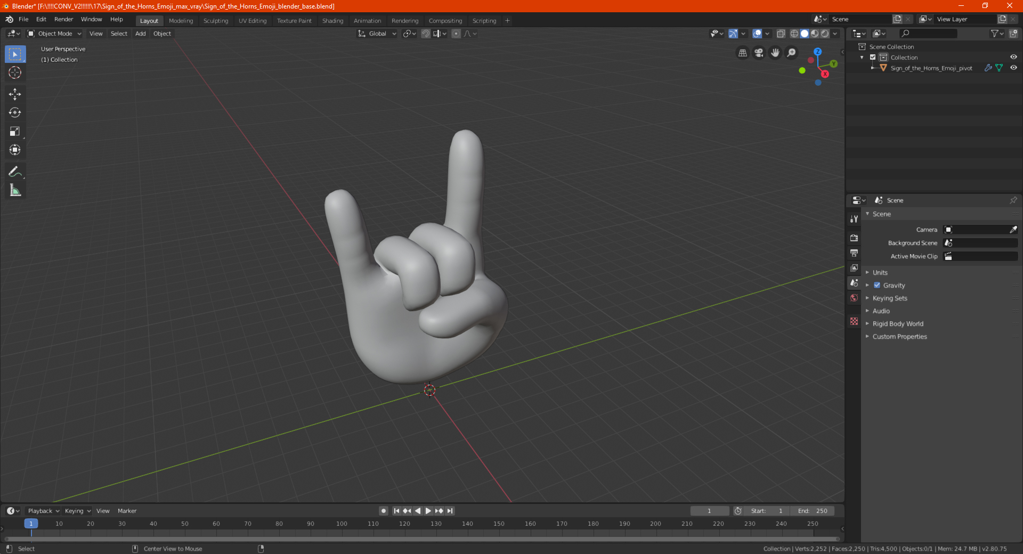The image size is (1023, 554).
Task: Switch to Rendered viewport shading
Action: [825, 34]
